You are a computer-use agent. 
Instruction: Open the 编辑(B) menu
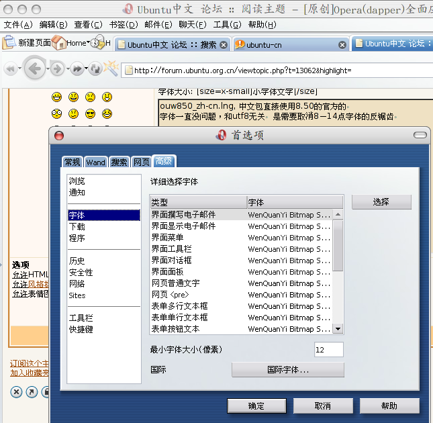click(x=53, y=25)
